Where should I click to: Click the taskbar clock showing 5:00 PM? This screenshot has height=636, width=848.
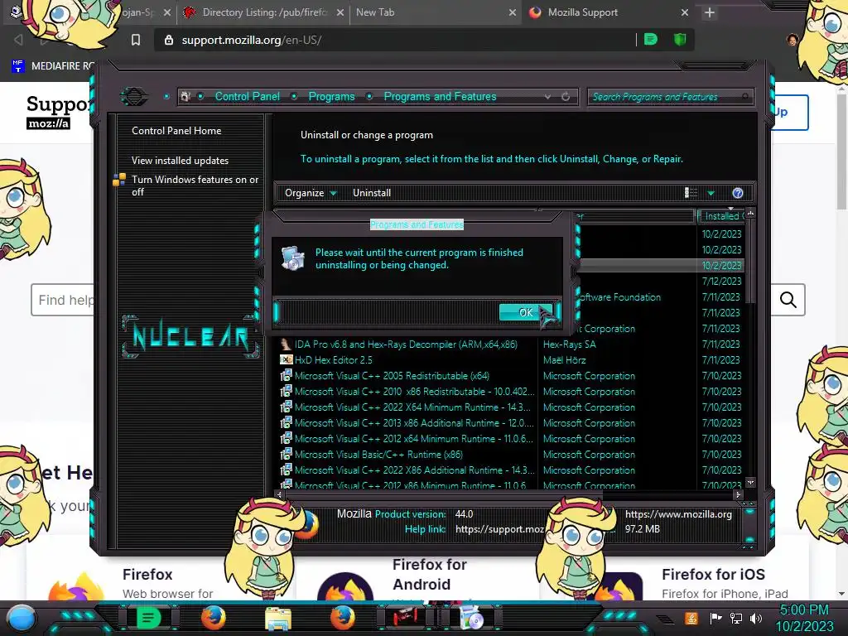tap(804, 618)
